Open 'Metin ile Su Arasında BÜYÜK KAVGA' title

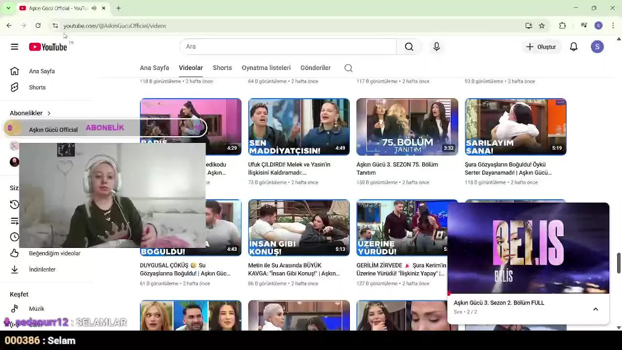(x=294, y=269)
